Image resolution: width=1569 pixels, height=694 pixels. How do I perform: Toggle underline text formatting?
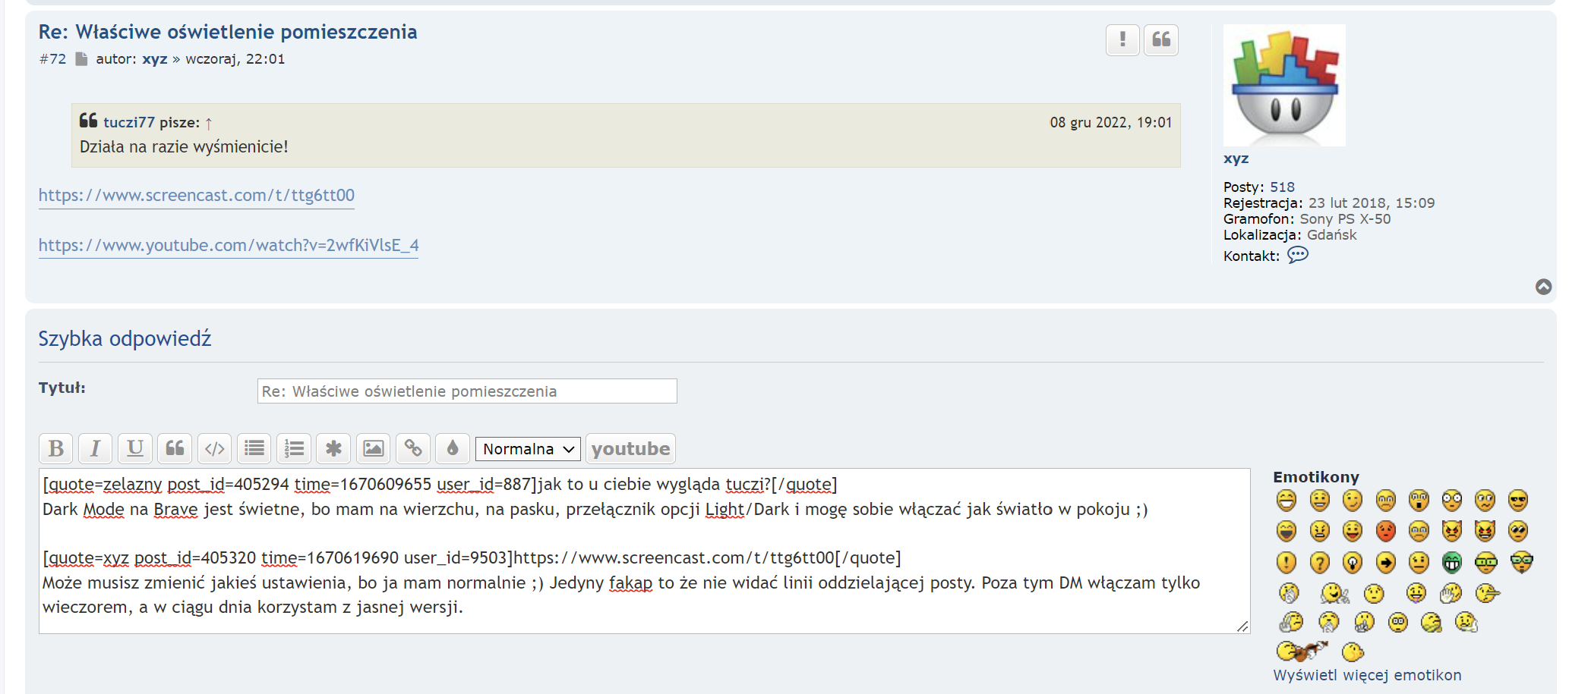click(135, 448)
